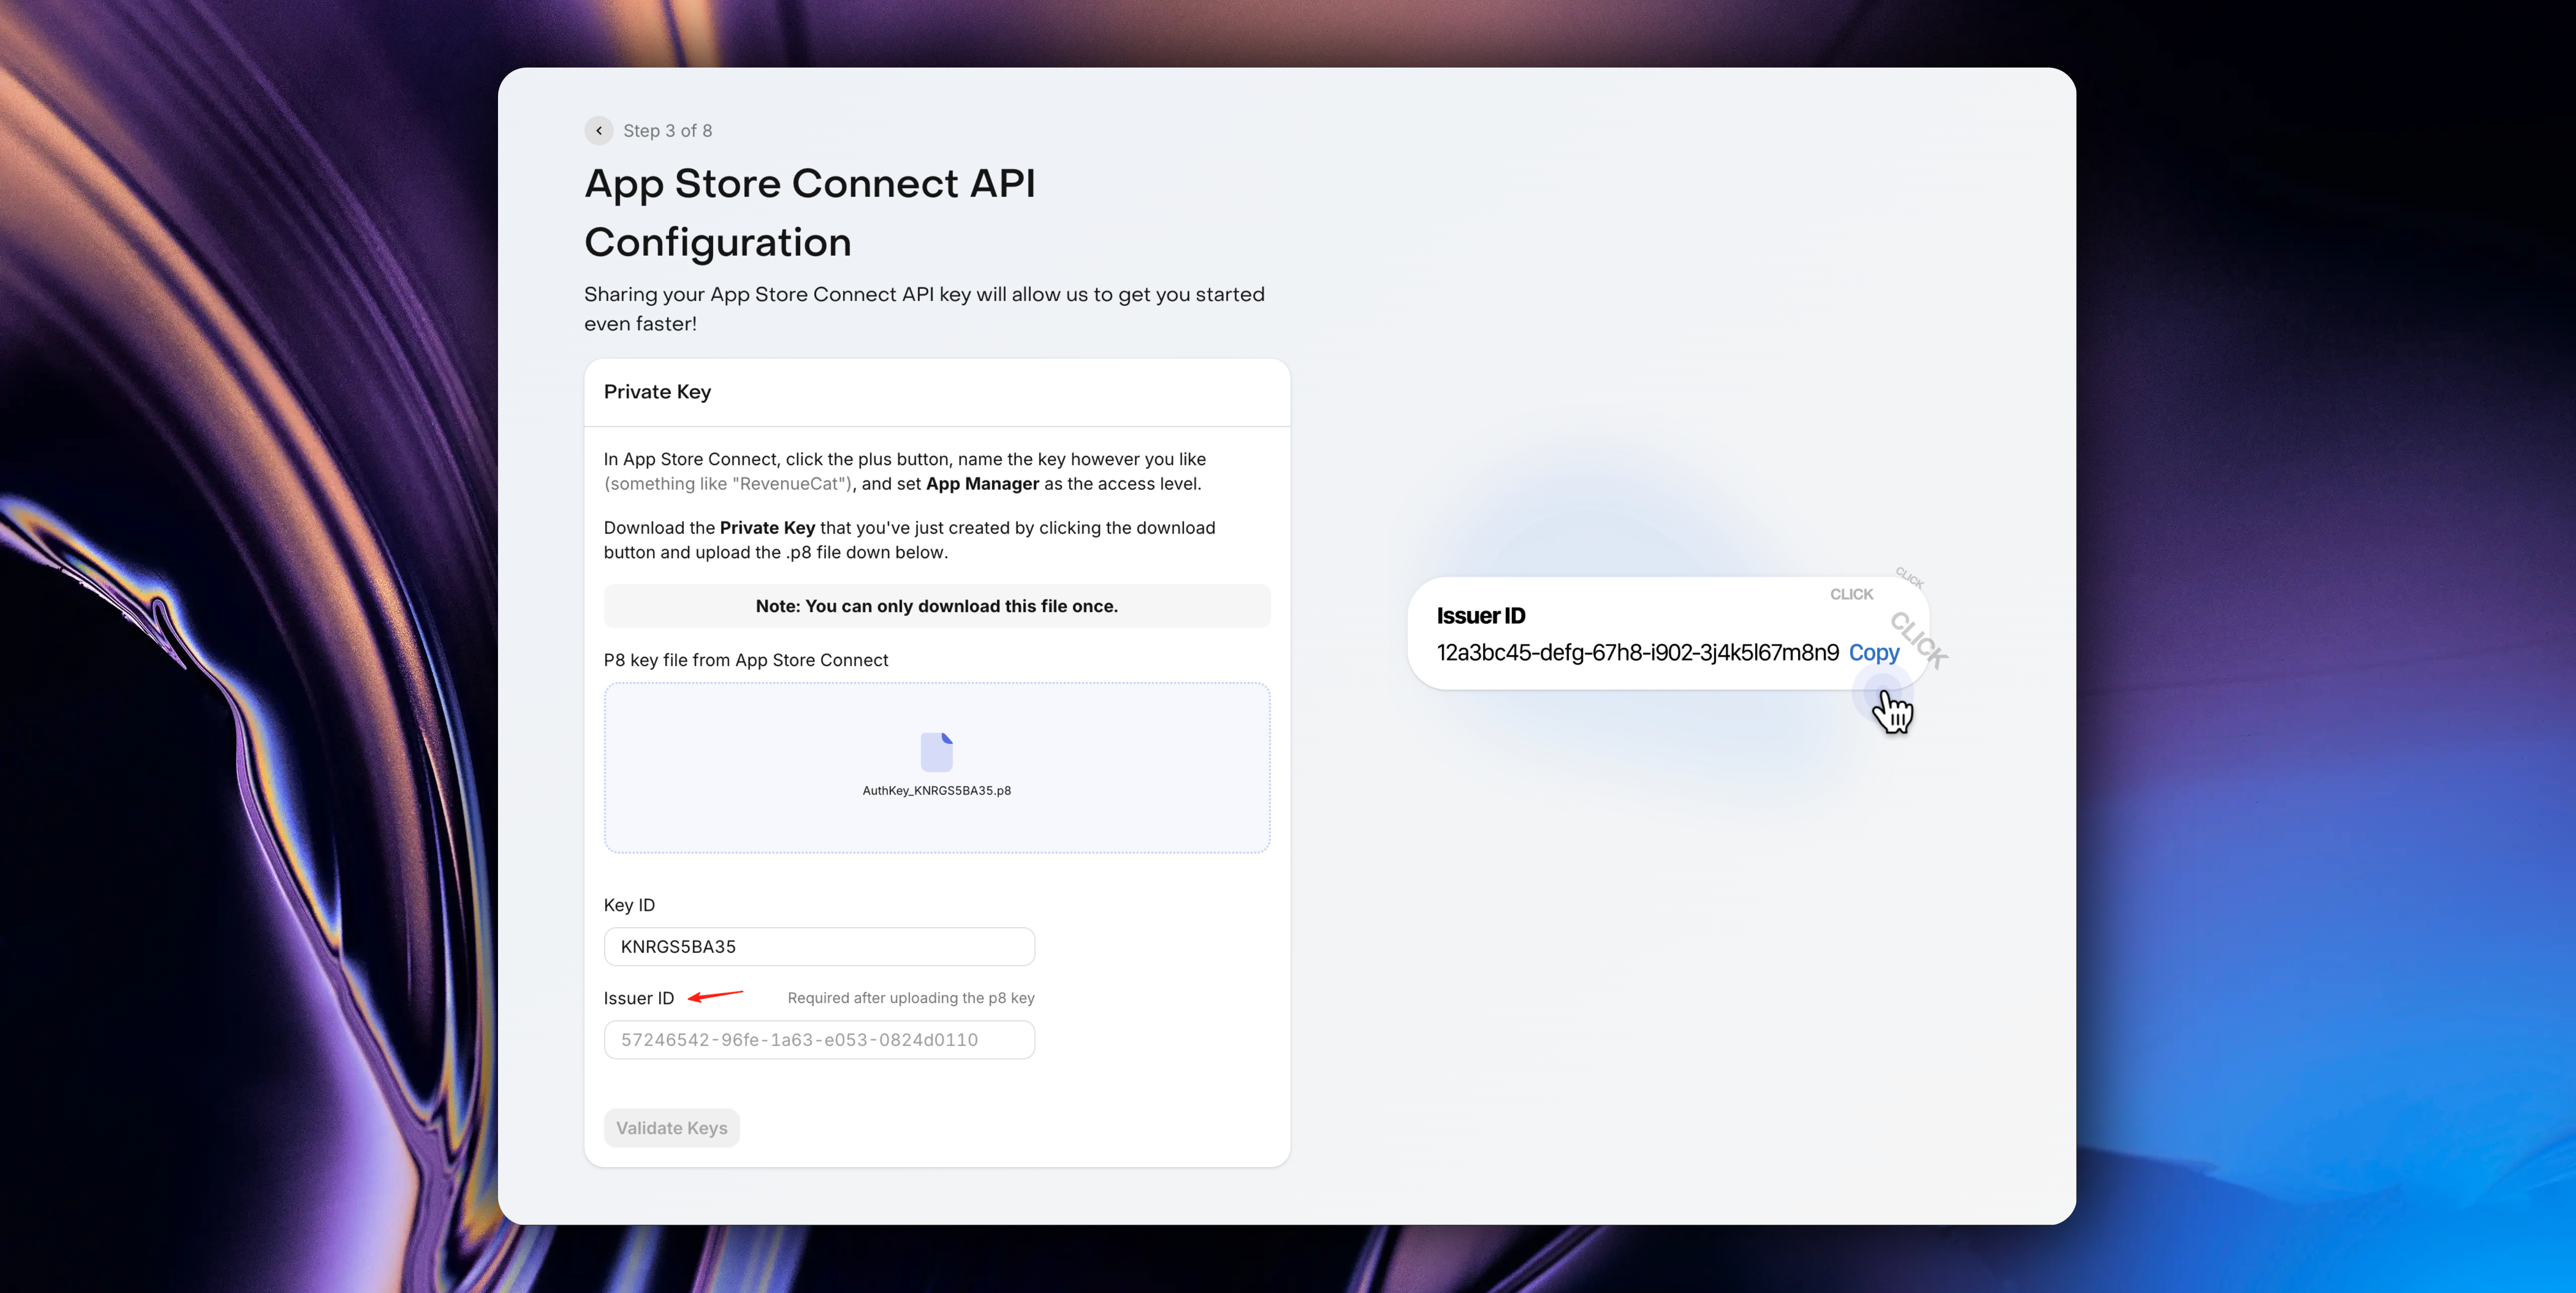Click the blue Copy link
The width and height of the screenshot is (2576, 1293).
[x=1873, y=653]
